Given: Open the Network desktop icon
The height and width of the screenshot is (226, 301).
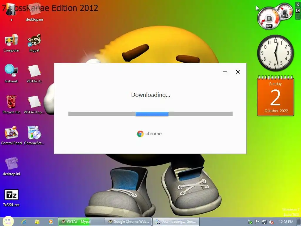Looking at the screenshot, I should click(11, 74).
